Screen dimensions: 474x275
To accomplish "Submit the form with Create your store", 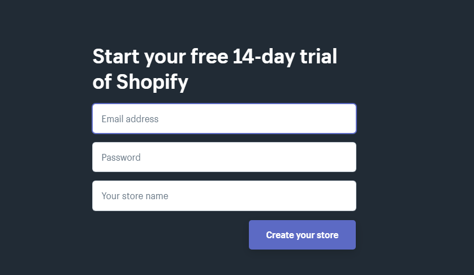I will (x=302, y=235).
